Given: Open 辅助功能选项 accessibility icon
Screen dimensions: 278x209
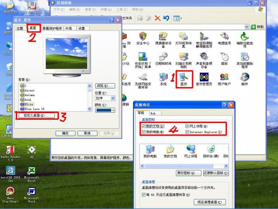Looking at the screenshot, I should [245, 40].
